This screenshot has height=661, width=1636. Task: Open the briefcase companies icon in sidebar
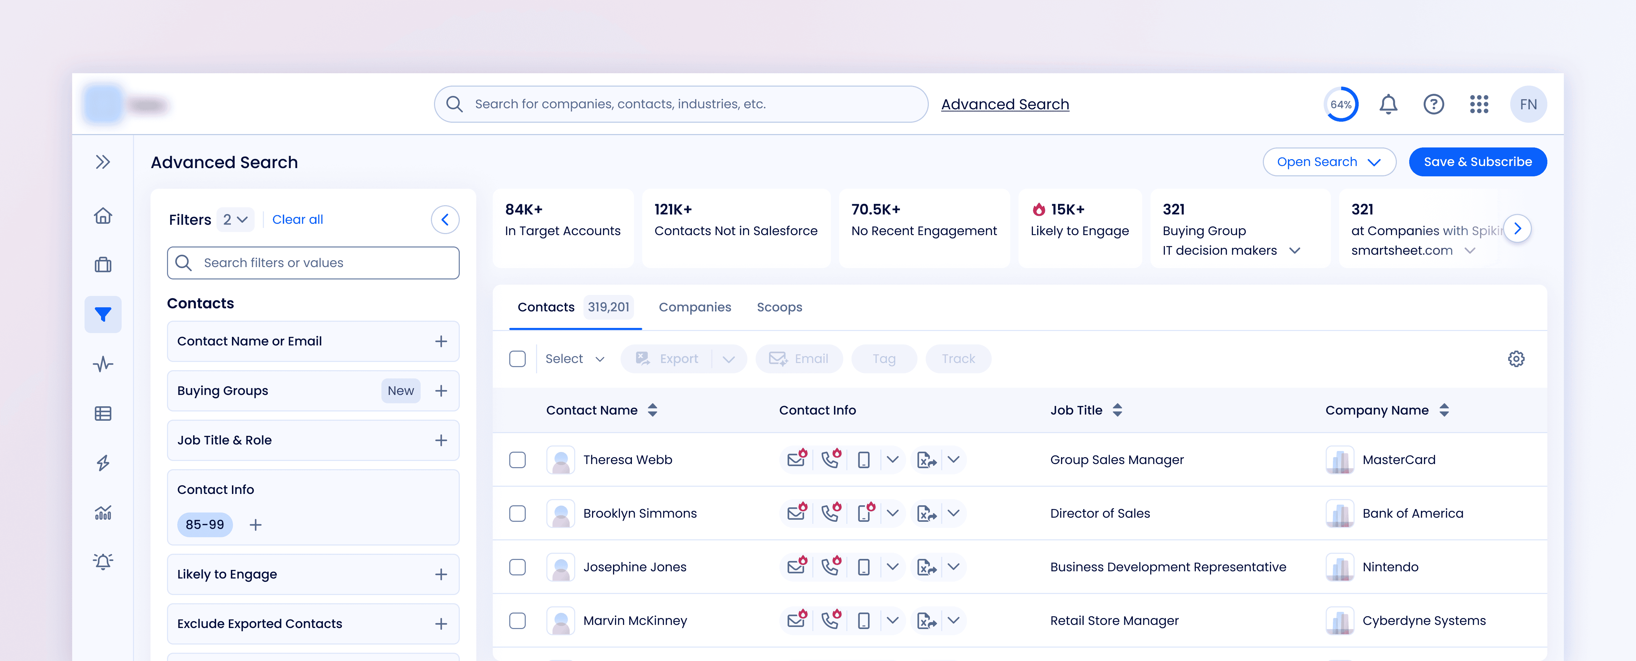[103, 265]
